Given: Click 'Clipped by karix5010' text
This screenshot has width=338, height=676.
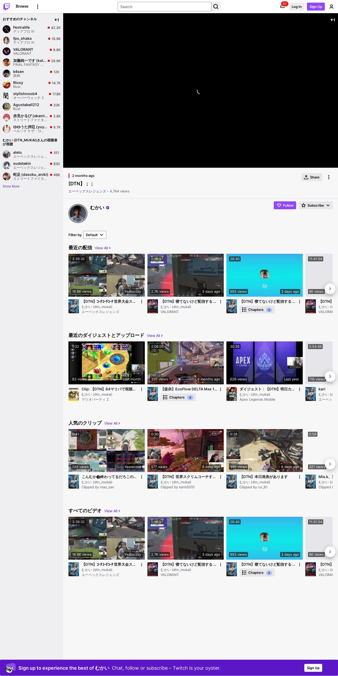Looking at the screenshot, I should click(x=177, y=487).
